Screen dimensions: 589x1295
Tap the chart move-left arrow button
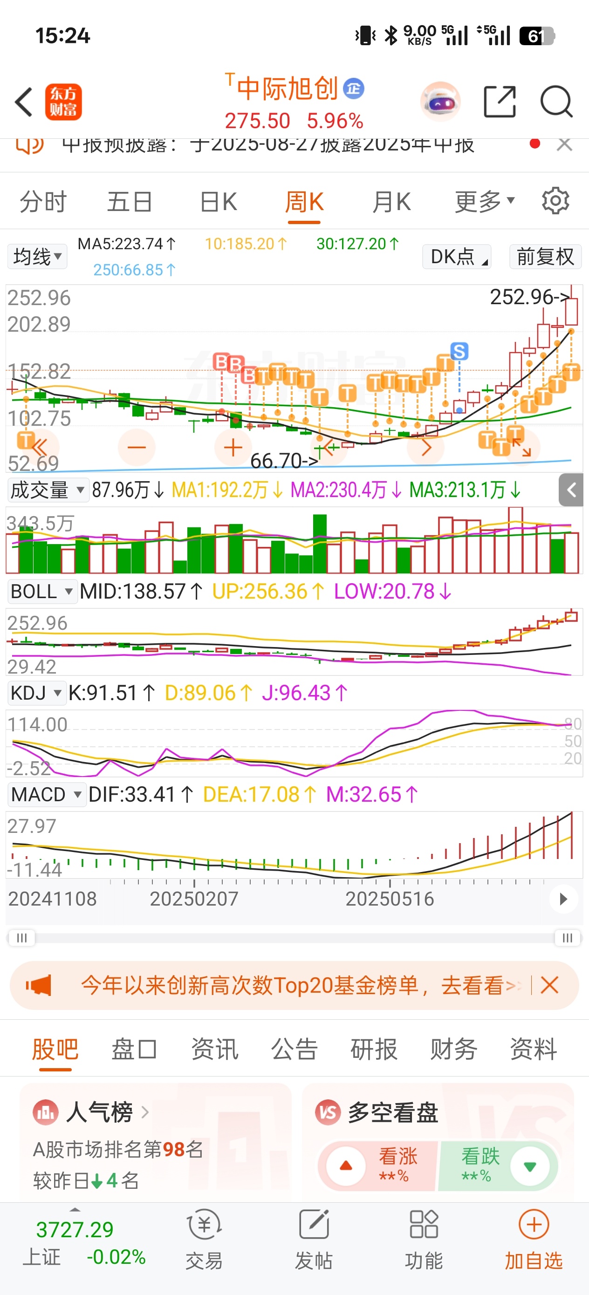coord(329,447)
